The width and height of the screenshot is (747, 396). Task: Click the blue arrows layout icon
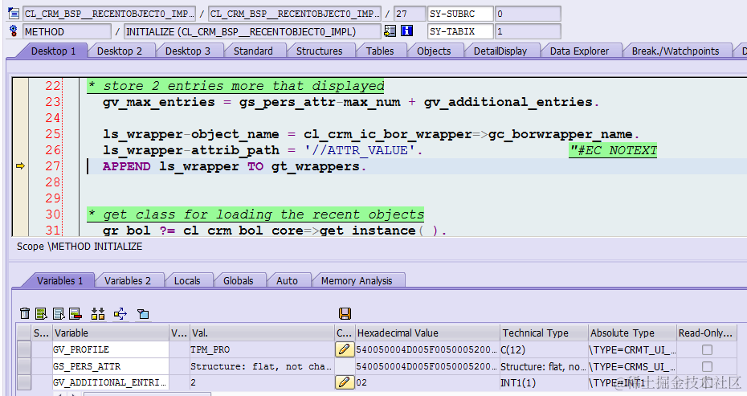[x=120, y=313]
